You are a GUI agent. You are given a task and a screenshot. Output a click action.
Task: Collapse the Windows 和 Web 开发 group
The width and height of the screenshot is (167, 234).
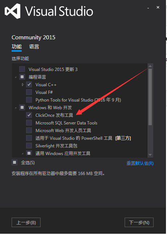pyautogui.click(x=16, y=108)
